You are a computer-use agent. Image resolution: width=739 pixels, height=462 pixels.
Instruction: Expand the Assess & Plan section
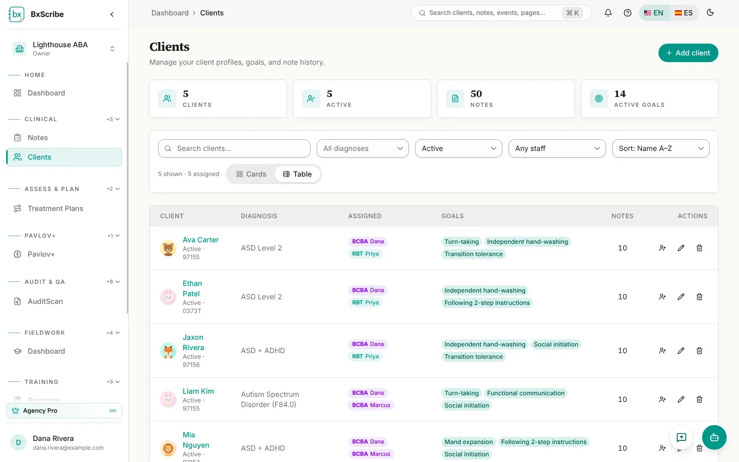click(113, 189)
